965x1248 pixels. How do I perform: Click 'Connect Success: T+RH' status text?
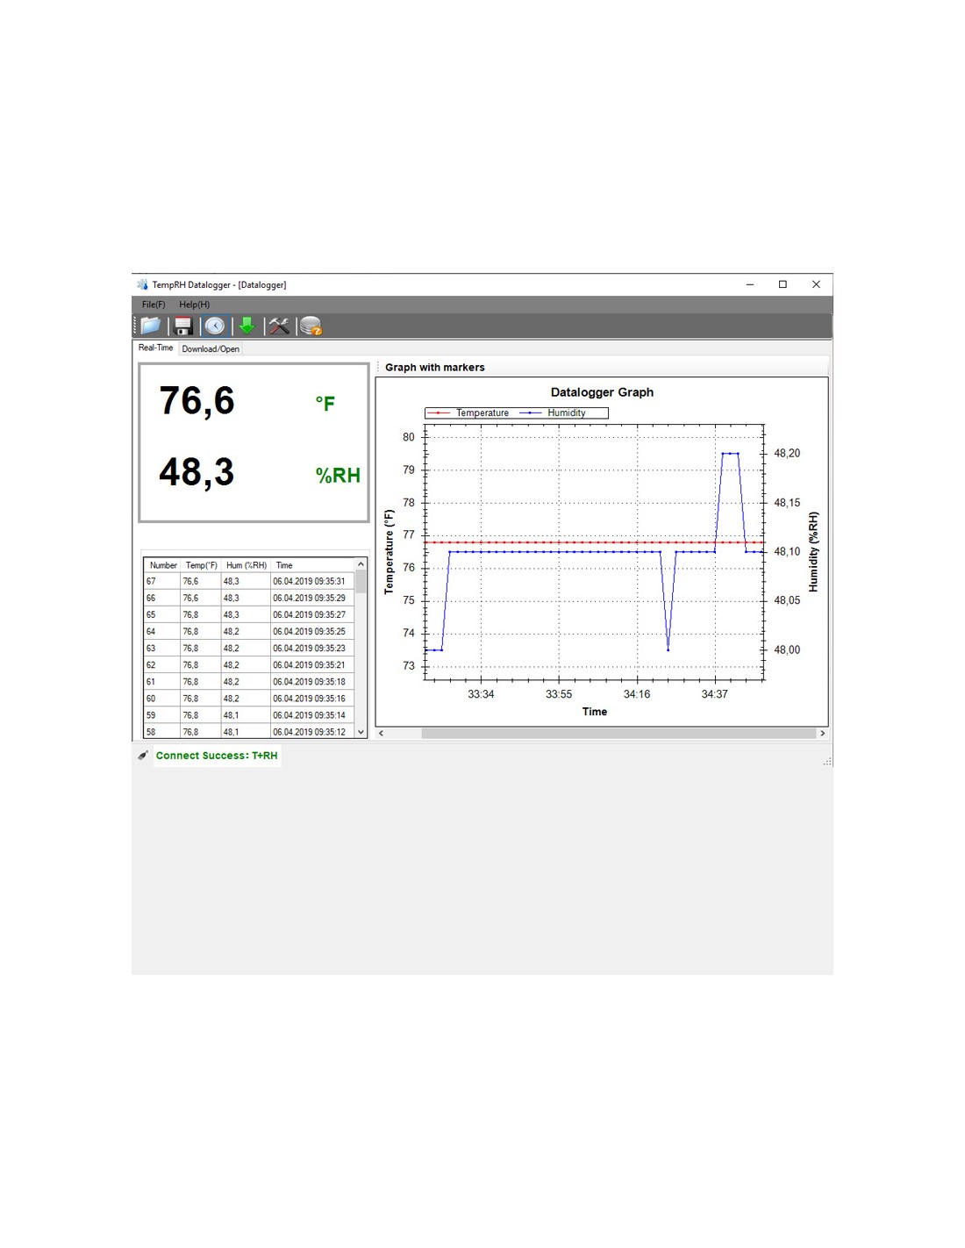pyautogui.click(x=217, y=756)
